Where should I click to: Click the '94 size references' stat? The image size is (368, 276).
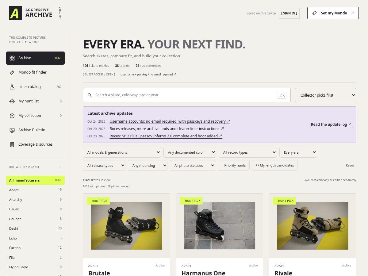pos(148,66)
